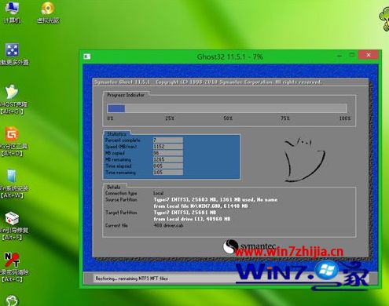Launch the NT password clear [Alt+C] icon
The width and height of the screenshot is (389, 306).
[12, 268]
